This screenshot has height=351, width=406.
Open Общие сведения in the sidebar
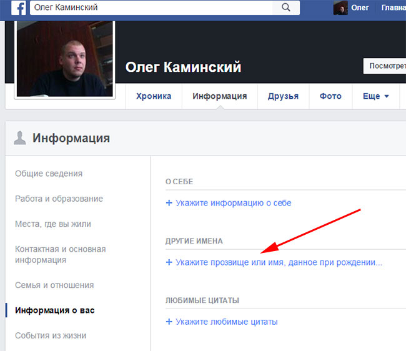49,174
